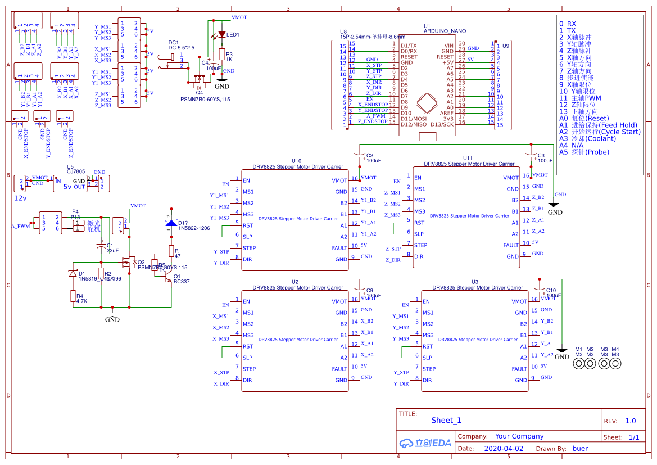Select the U3 designator label

475,282
